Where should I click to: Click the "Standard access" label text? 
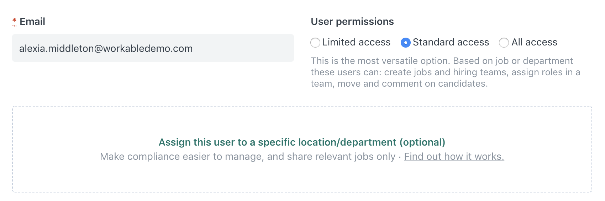(451, 42)
